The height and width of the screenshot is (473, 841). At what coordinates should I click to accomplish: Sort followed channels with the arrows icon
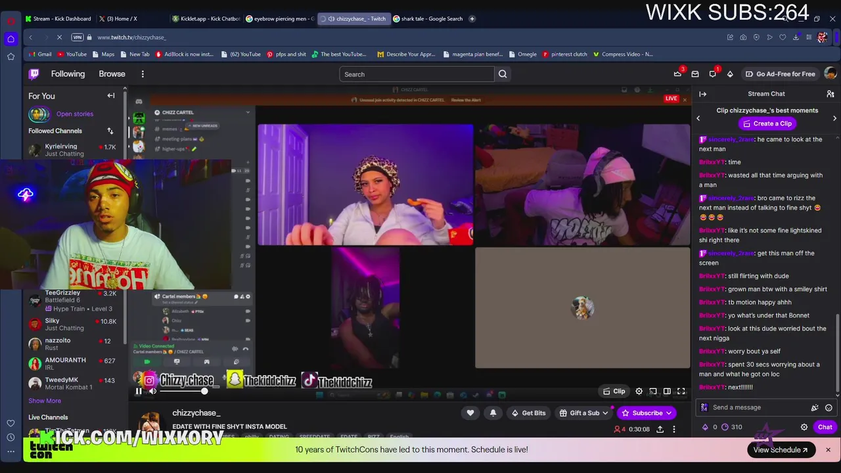[110, 131]
